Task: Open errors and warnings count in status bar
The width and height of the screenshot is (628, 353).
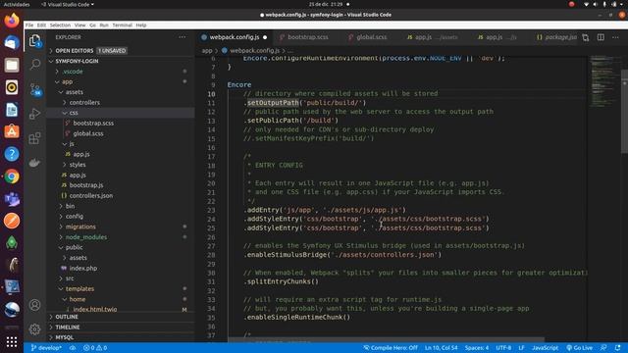Action: coord(95,348)
